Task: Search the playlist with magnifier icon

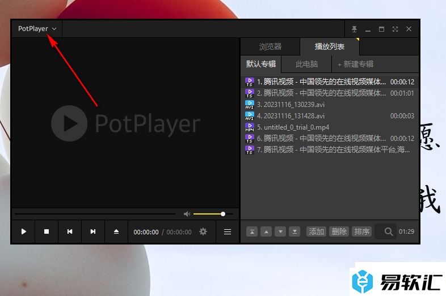Action: tap(389, 231)
